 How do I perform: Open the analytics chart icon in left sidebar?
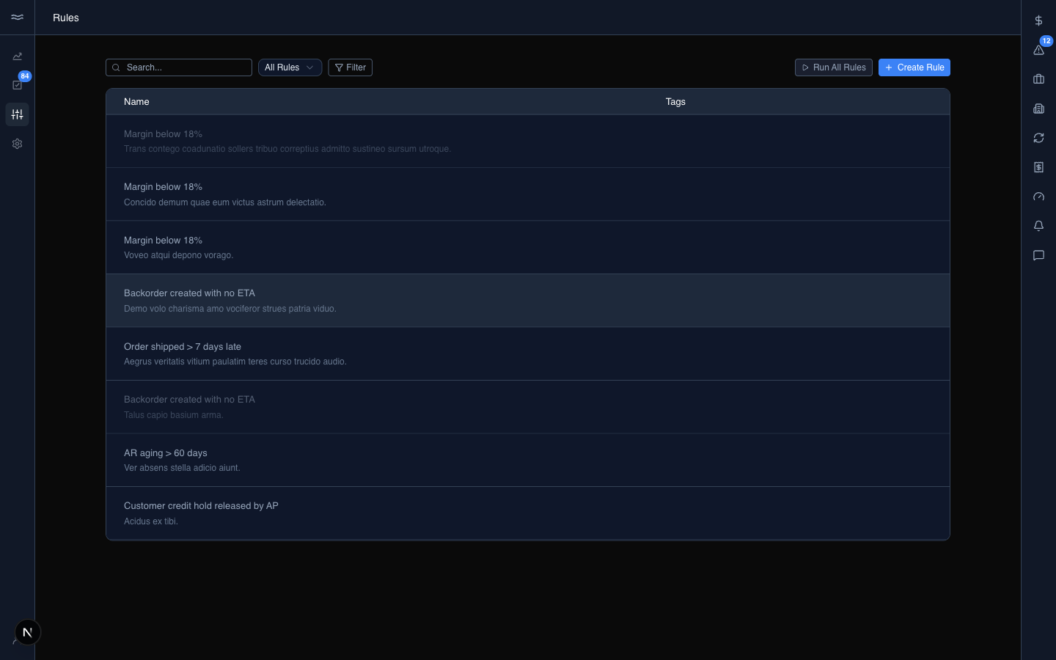point(17,56)
